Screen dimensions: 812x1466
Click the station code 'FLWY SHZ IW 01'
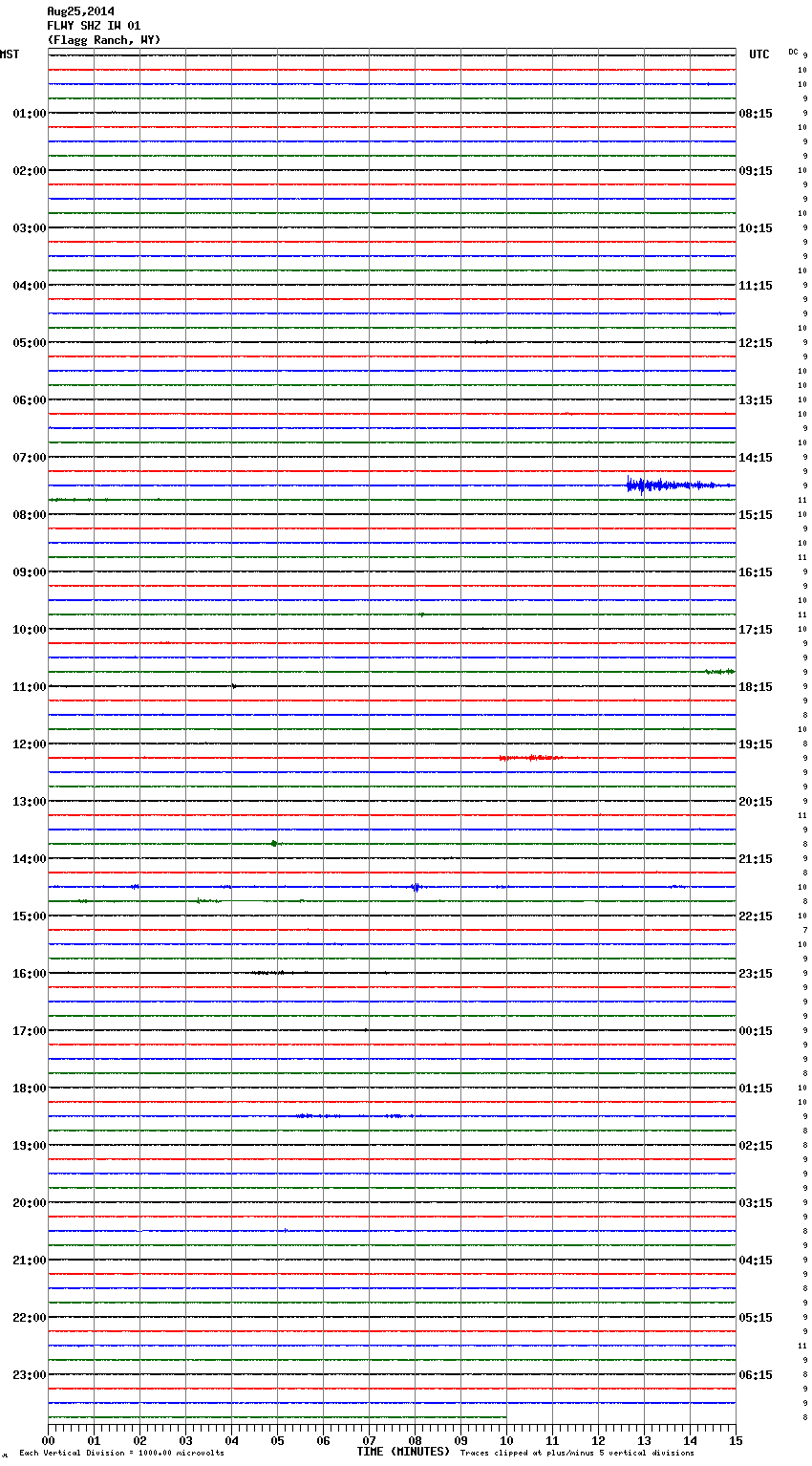[94, 26]
